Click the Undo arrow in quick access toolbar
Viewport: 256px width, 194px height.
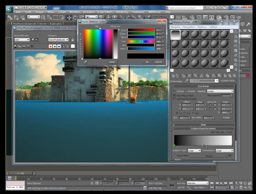[x=30, y=8]
